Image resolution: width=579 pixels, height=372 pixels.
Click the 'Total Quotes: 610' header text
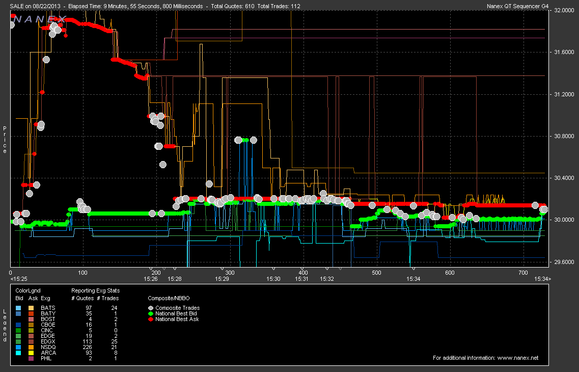233,6
